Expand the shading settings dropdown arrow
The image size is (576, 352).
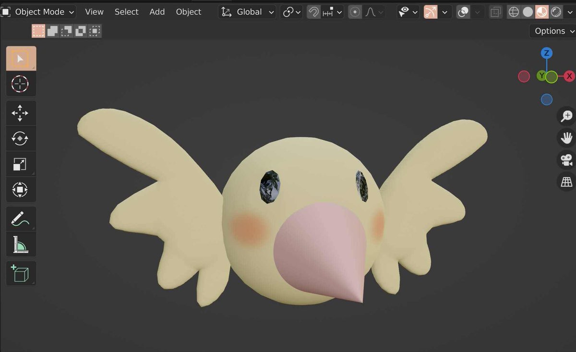[570, 12]
